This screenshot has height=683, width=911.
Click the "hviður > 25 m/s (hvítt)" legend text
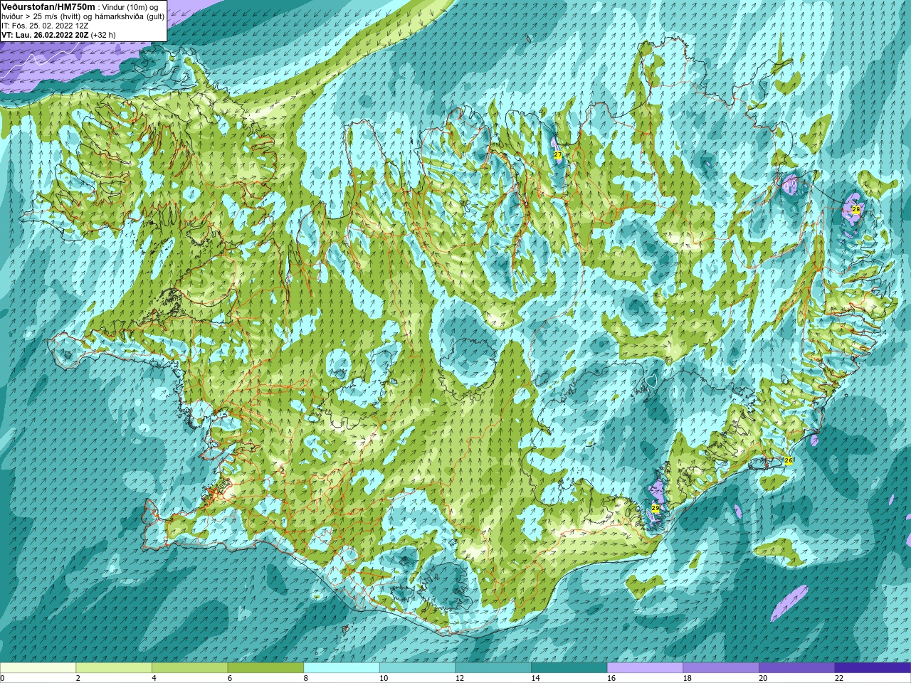point(41,16)
